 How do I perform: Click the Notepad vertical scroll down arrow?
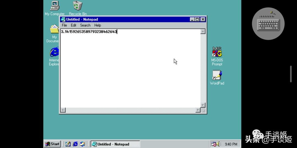[x=203, y=105]
